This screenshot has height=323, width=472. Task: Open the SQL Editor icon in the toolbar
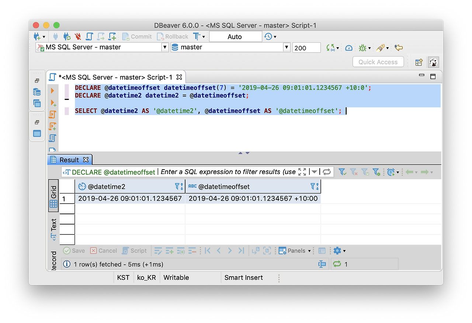point(89,37)
